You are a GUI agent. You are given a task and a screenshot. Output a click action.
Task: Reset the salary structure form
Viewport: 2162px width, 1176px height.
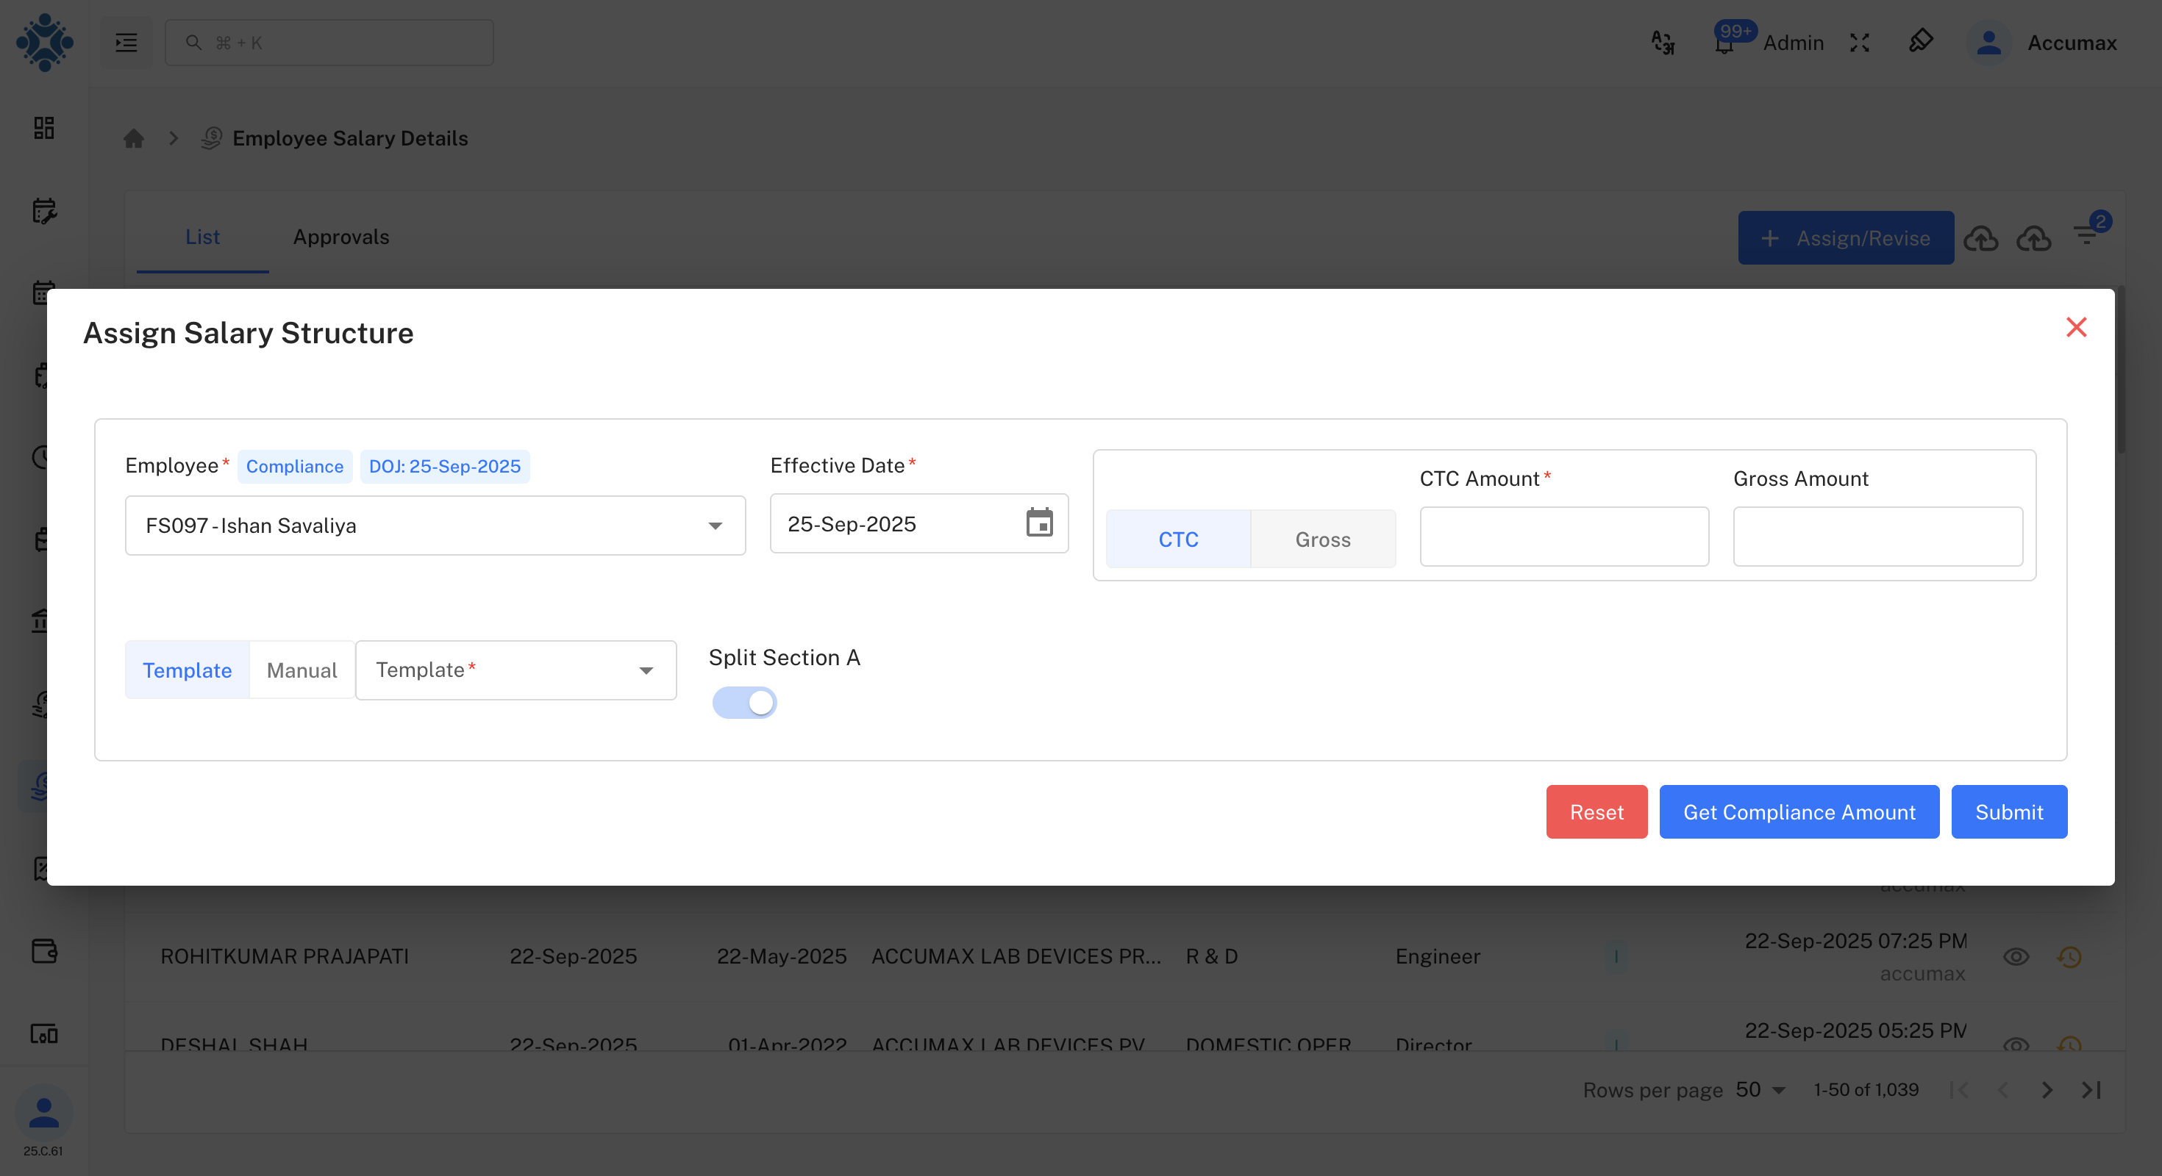[x=1596, y=811]
